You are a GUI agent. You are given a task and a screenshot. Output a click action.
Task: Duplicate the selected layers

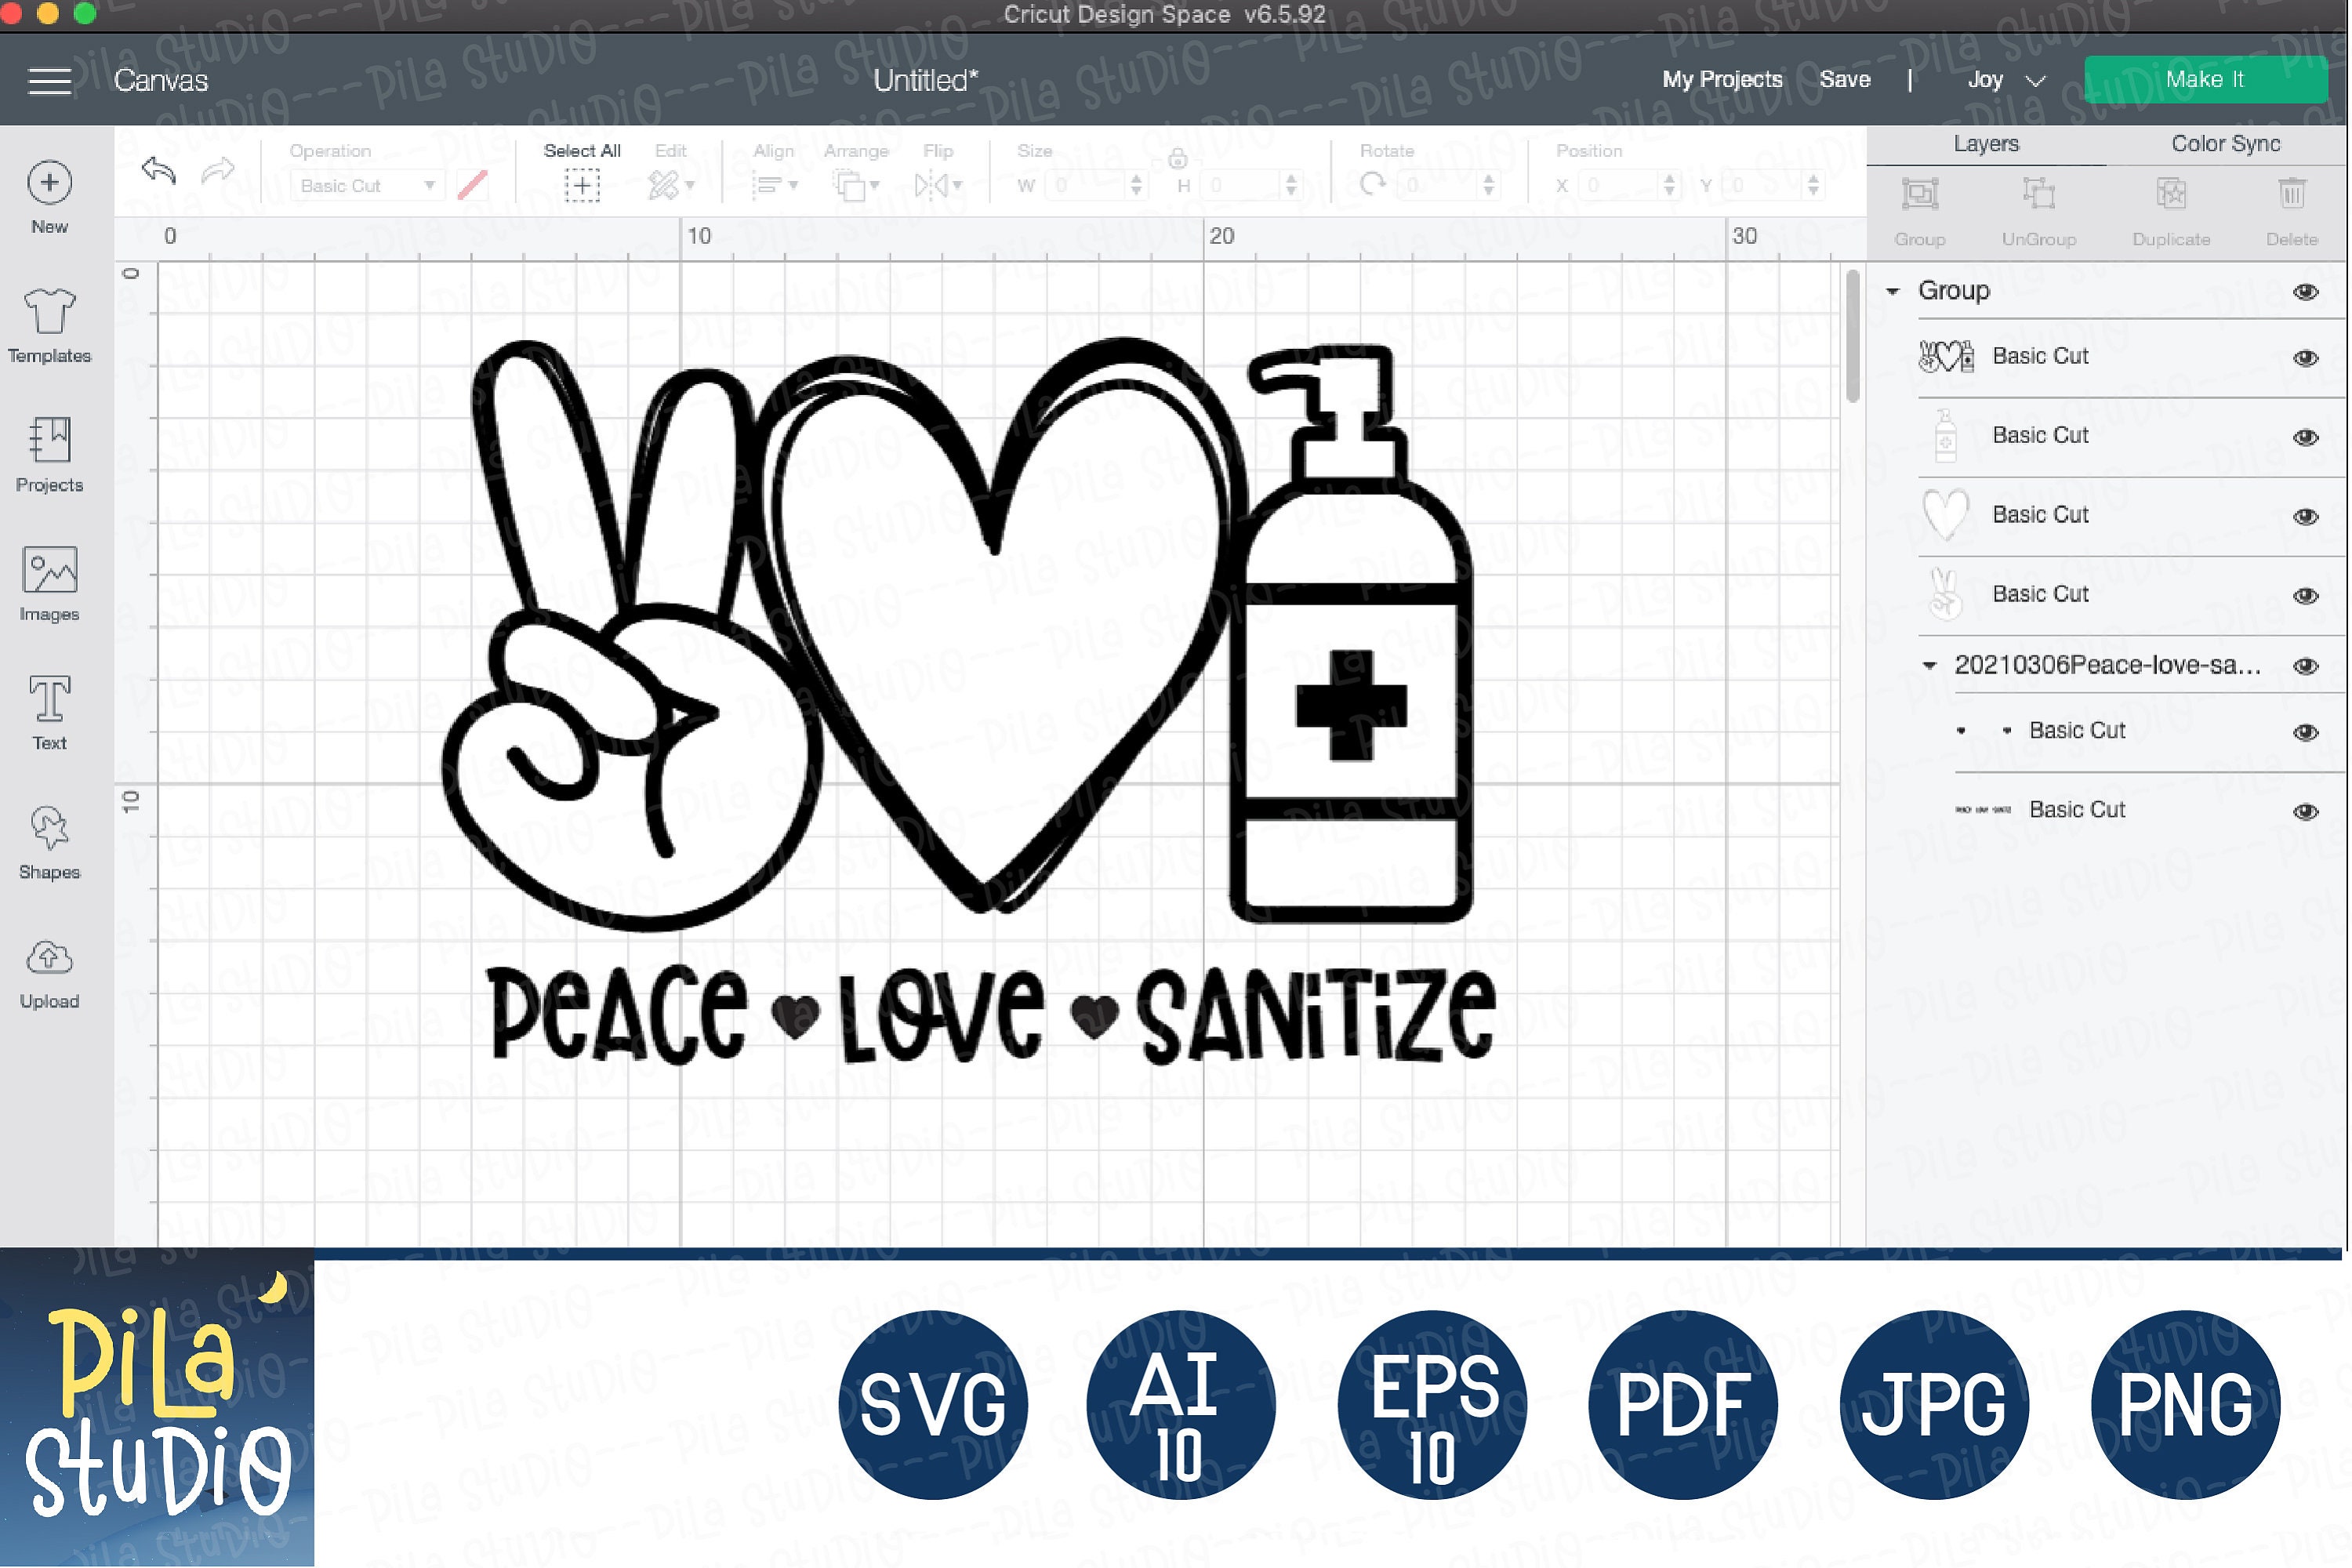pyautogui.click(x=2171, y=193)
